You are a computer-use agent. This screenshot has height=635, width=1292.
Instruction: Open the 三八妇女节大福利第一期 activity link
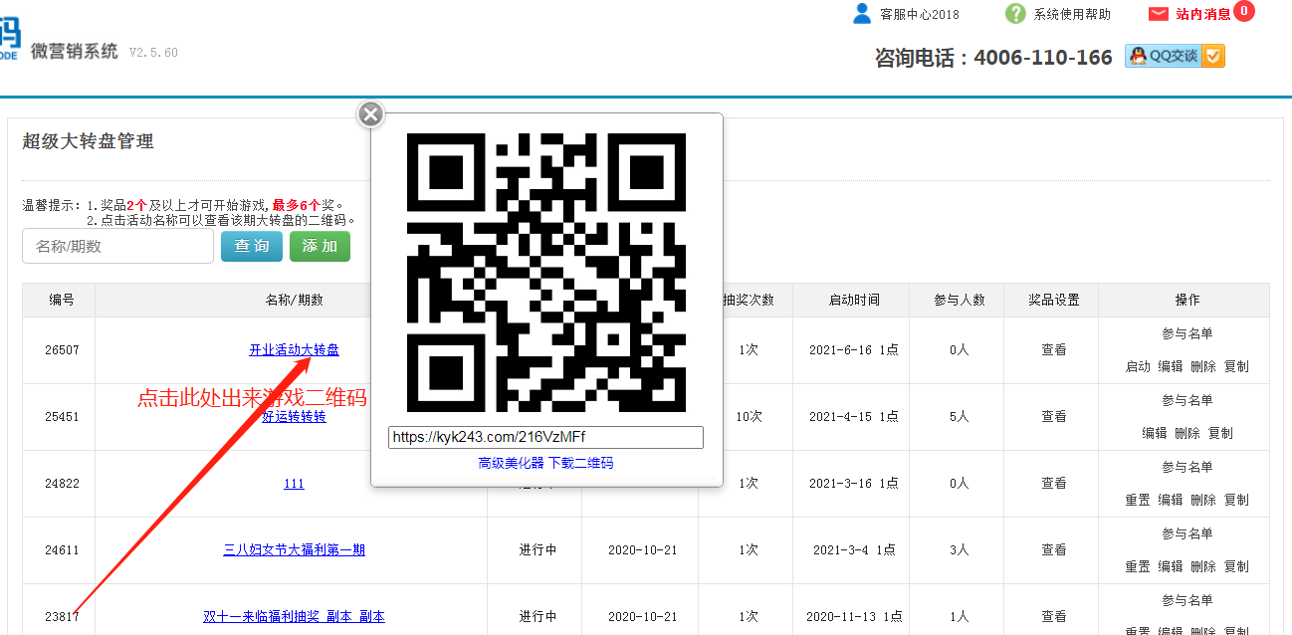(x=294, y=549)
